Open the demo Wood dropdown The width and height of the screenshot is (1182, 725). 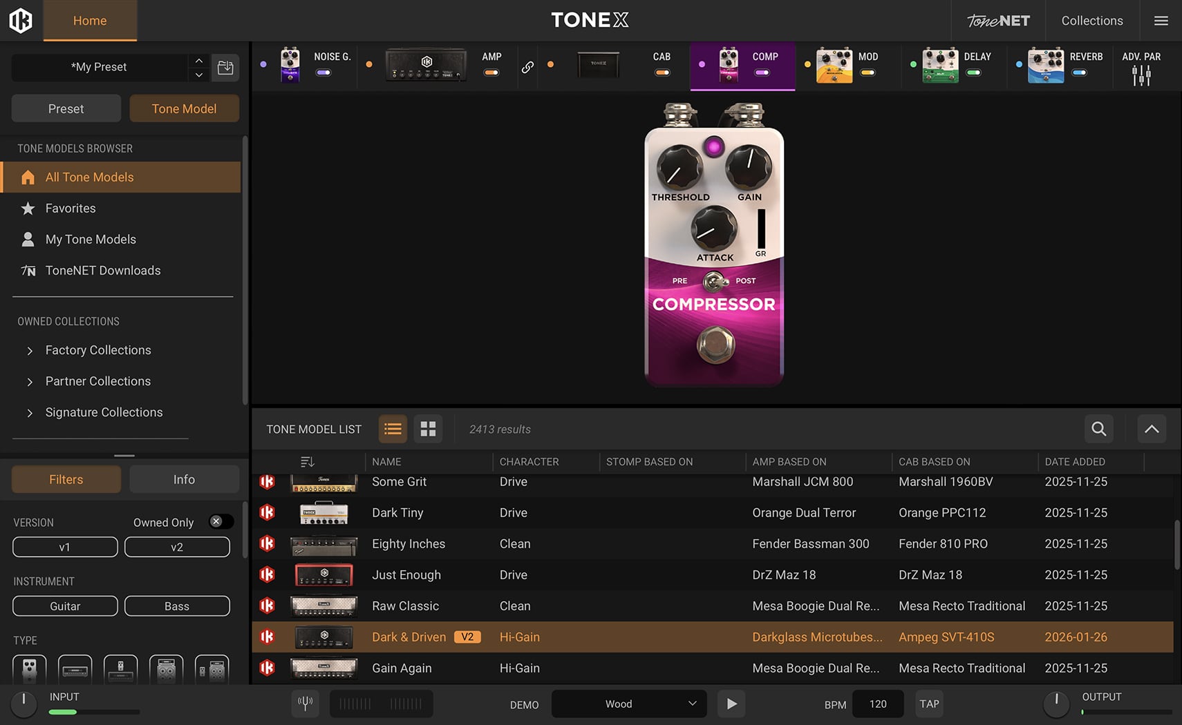pyautogui.click(x=629, y=704)
